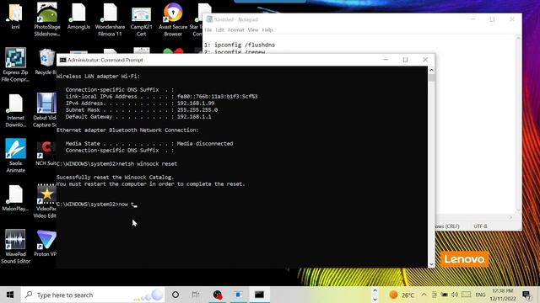Open Notepad Edit menu

click(219, 30)
